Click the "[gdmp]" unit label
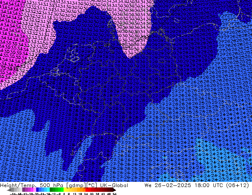The height and width of the screenshot is (195, 252). (76, 185)
